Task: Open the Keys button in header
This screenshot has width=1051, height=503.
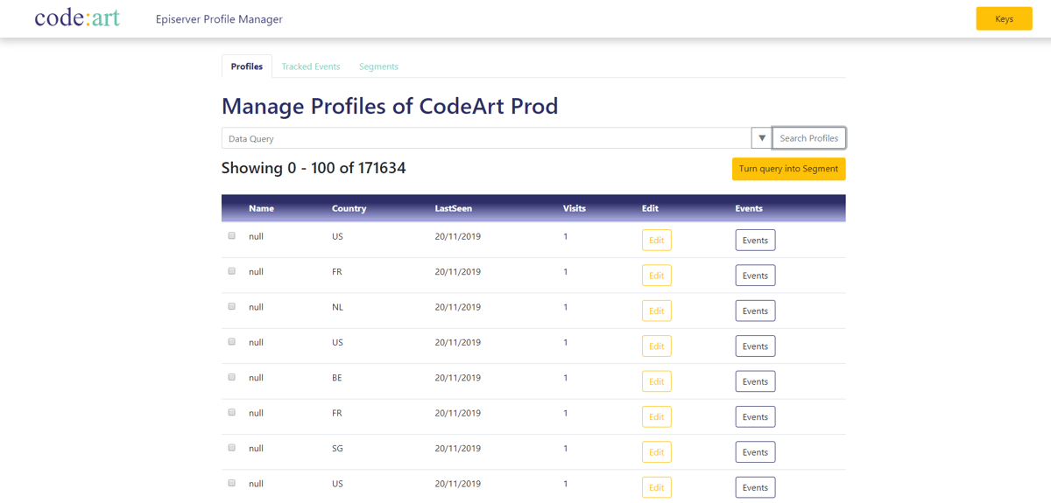Action: click(x=1004, y=19)
